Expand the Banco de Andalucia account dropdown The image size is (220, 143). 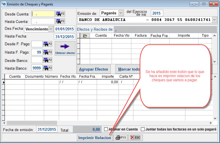[x=214, y=20]
